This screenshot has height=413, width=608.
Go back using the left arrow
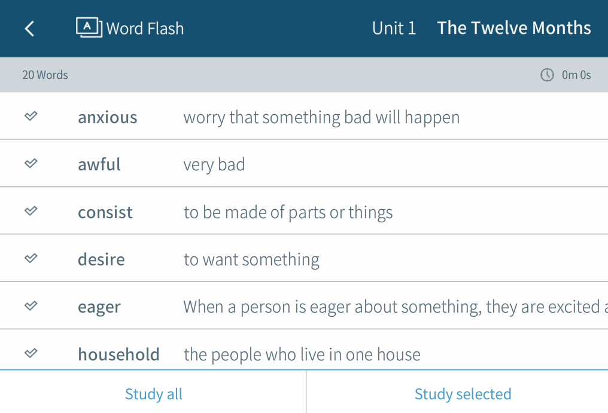[x=29, y=29]
